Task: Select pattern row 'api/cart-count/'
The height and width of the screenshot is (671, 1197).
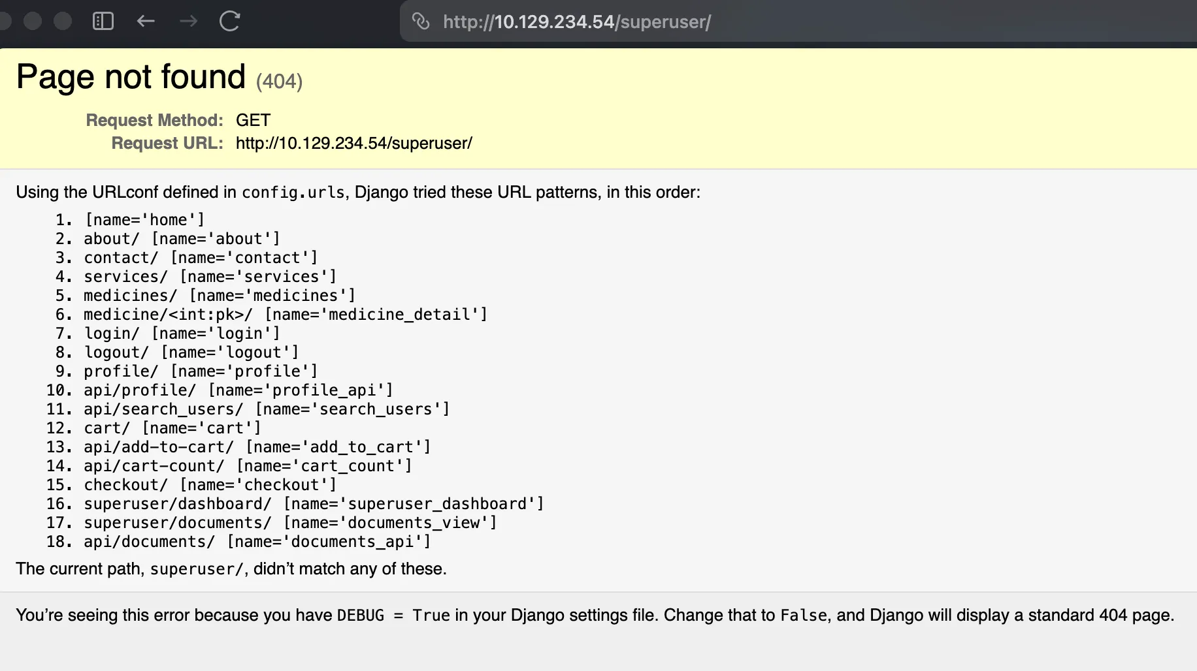Action: (248, 466)
